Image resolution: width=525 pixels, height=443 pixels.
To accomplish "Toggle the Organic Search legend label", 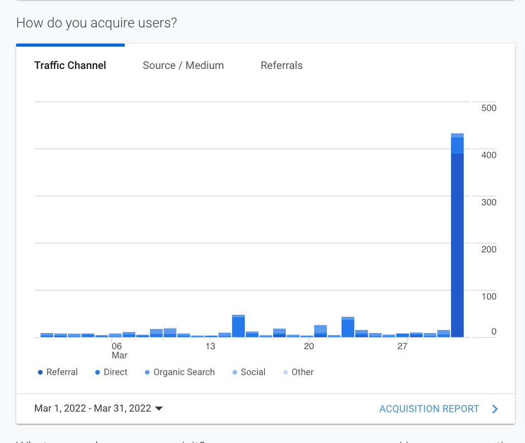I will (x=184, y=372).
